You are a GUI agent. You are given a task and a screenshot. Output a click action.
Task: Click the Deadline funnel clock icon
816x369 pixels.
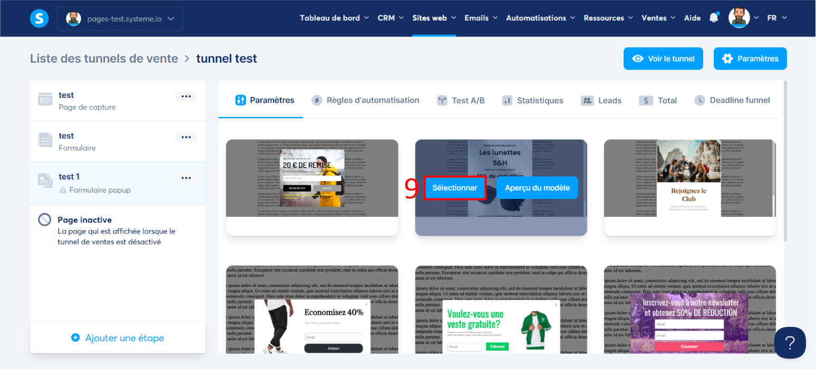[x=700, y=100]
